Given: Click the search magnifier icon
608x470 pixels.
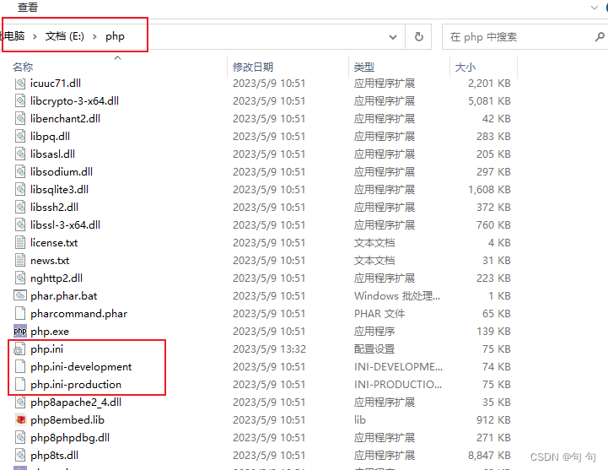Looking at the screenshot, I should click(x=600, y=37).
